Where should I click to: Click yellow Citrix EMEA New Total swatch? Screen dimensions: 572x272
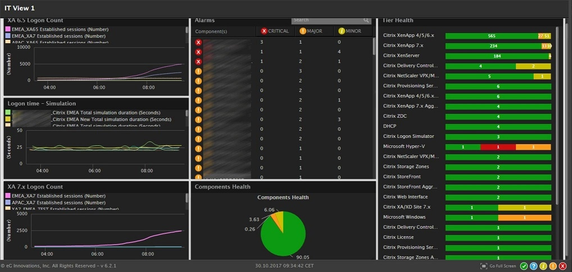point(8,119)
